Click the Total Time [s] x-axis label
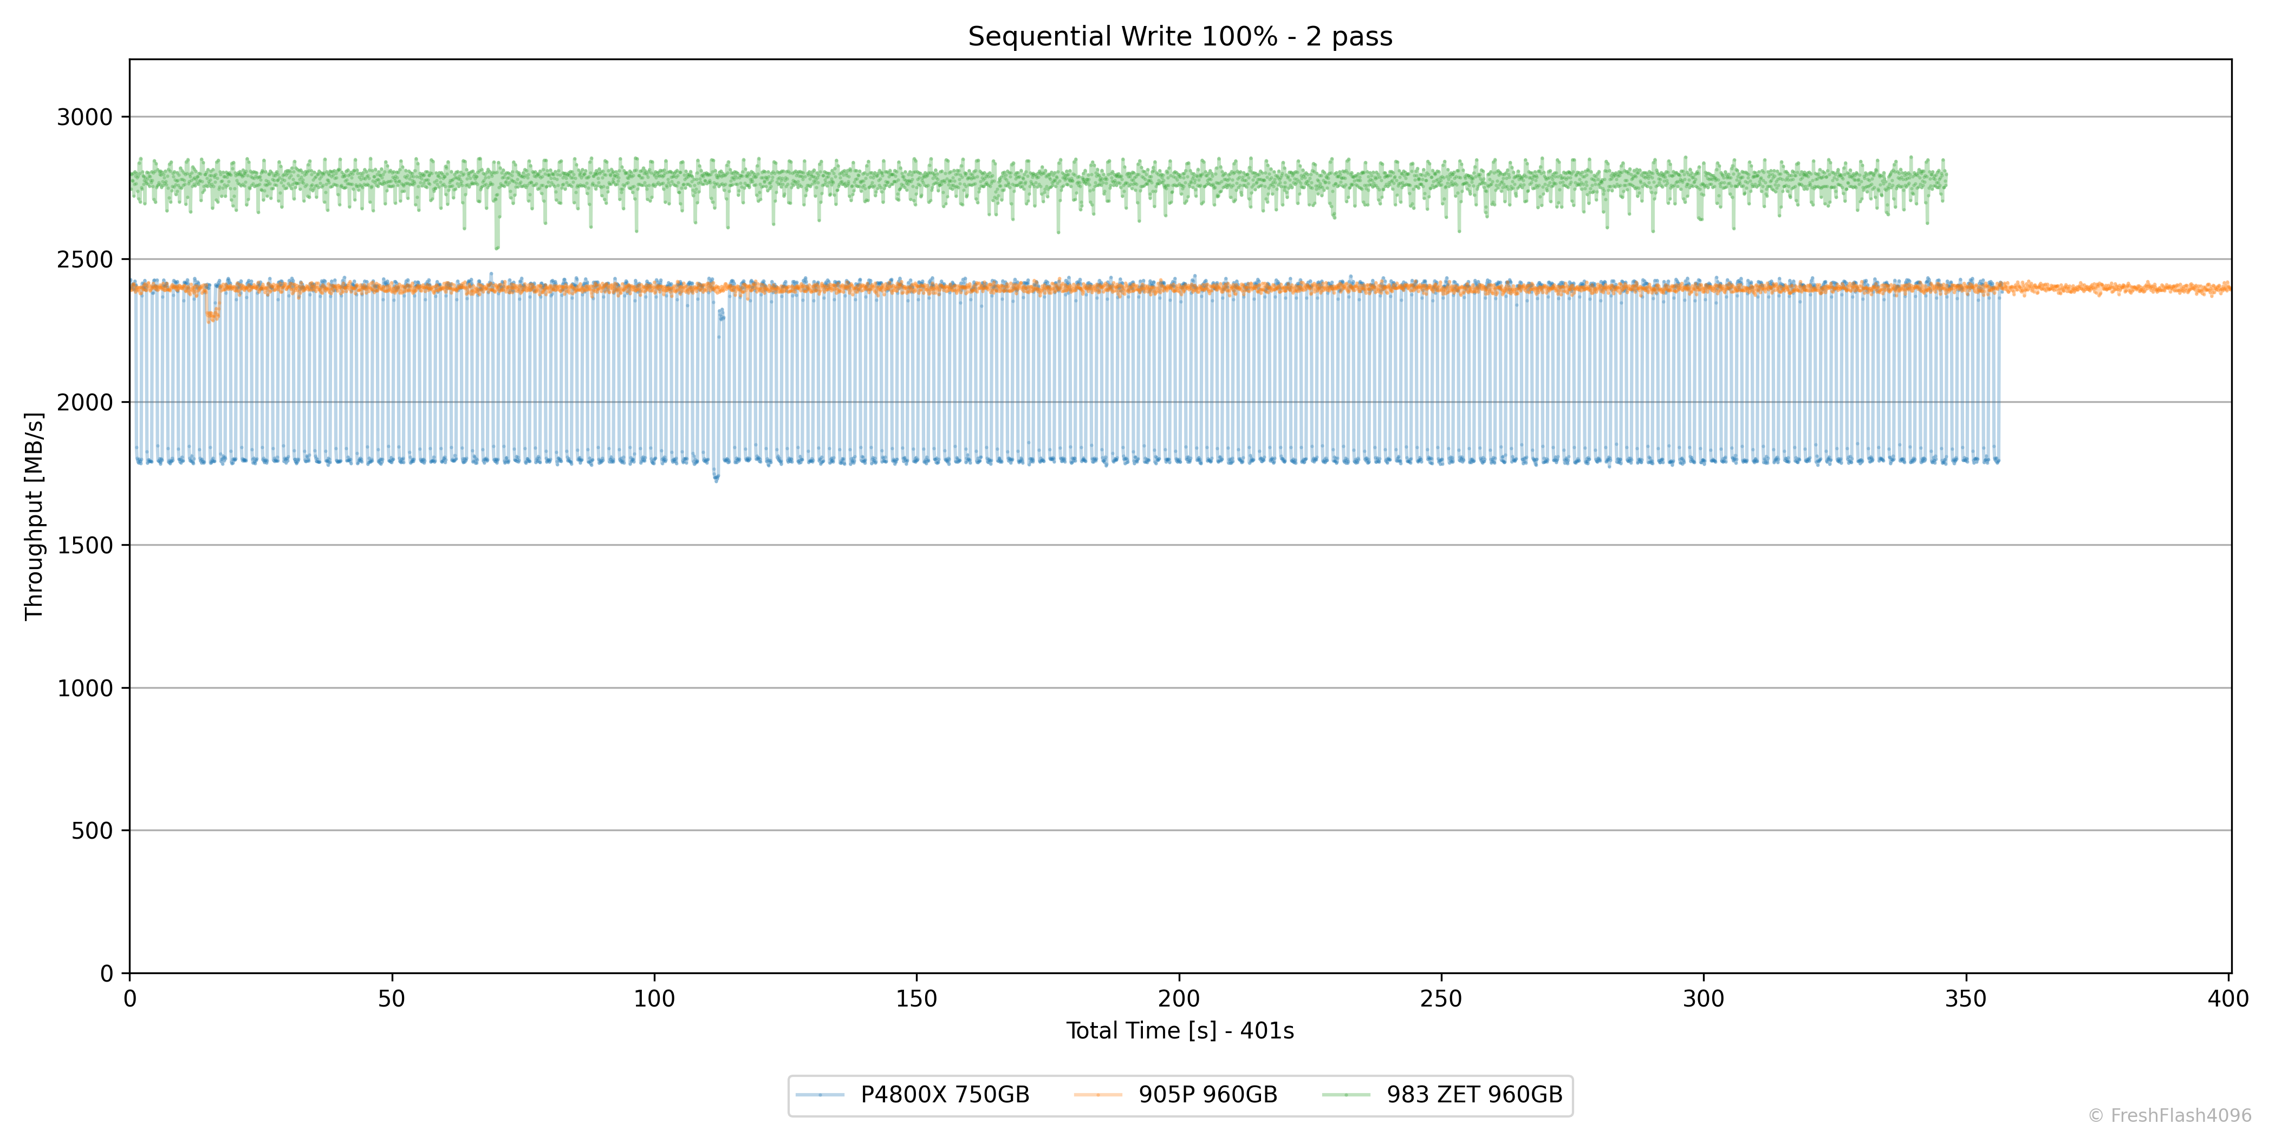This screenshot has width=2275, height=1137. (1180, 1031)
